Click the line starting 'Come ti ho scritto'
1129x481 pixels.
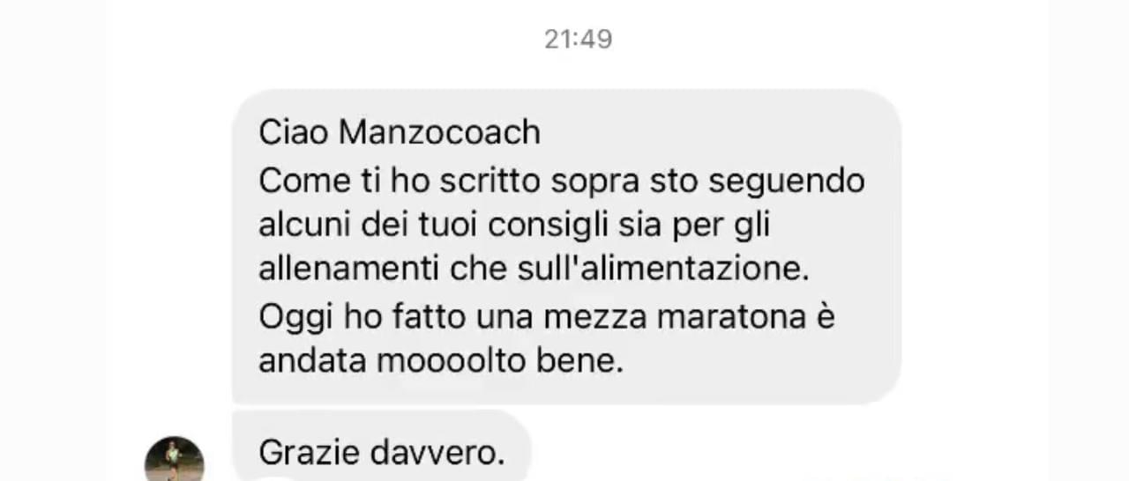pyautogui.click(x=562, y=181)
